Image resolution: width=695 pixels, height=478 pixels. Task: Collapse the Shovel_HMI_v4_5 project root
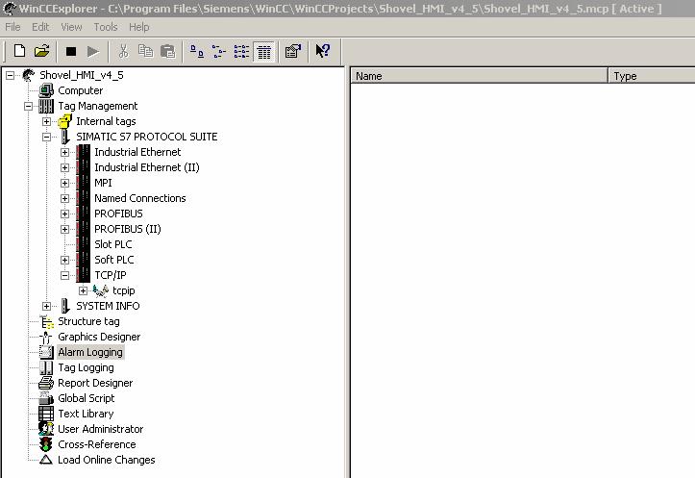[10, 75]
